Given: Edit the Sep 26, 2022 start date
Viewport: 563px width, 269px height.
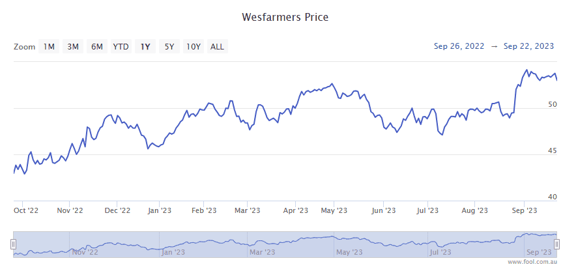Looking at the screenshot, I should 459,46.
